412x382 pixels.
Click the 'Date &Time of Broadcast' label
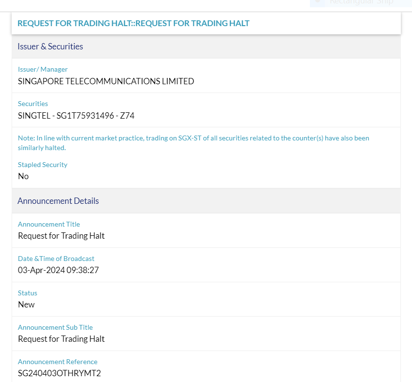click(x=56, y=259)
